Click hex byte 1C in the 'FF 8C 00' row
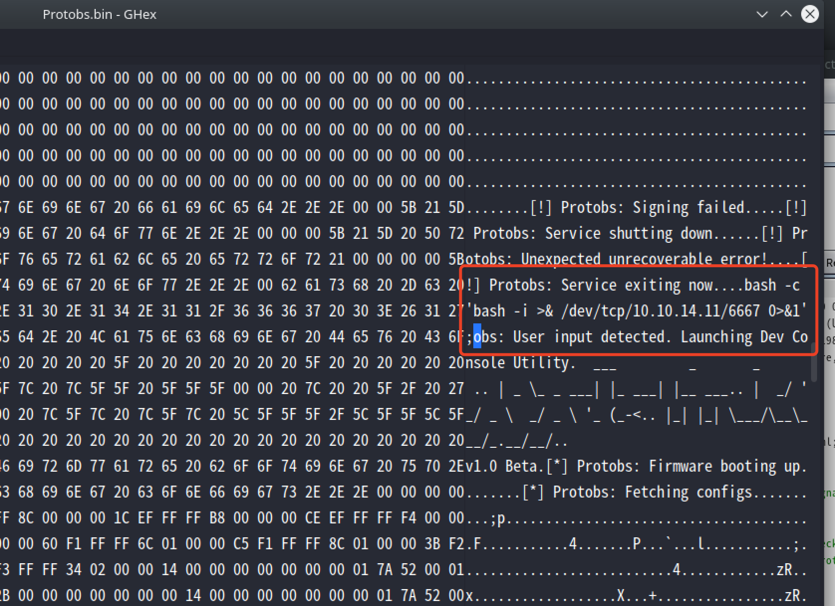The width and height of the screenshot is (835, 606). (x=121, y=518)
